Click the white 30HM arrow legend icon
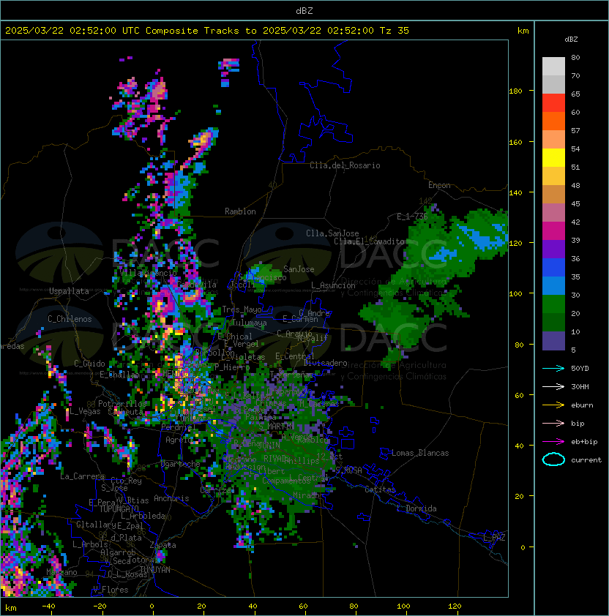The image size is (609, 616). click(x=553, y=387)
